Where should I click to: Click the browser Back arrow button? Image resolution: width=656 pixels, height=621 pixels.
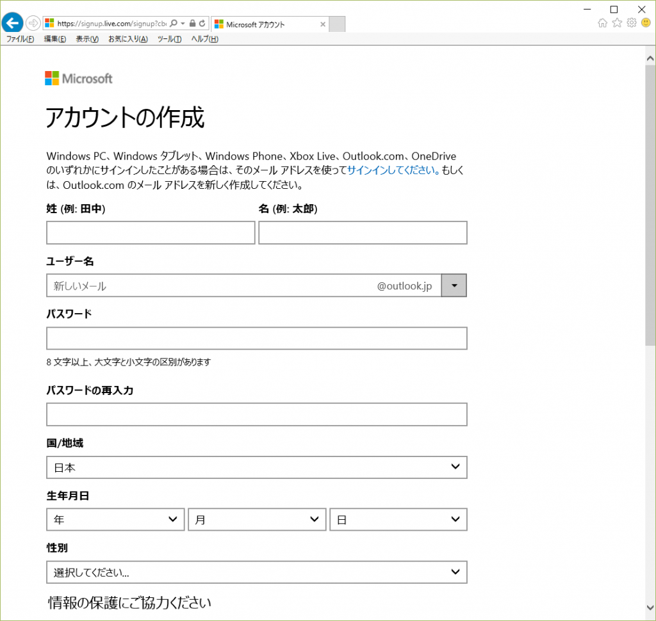tap(12, 23)
